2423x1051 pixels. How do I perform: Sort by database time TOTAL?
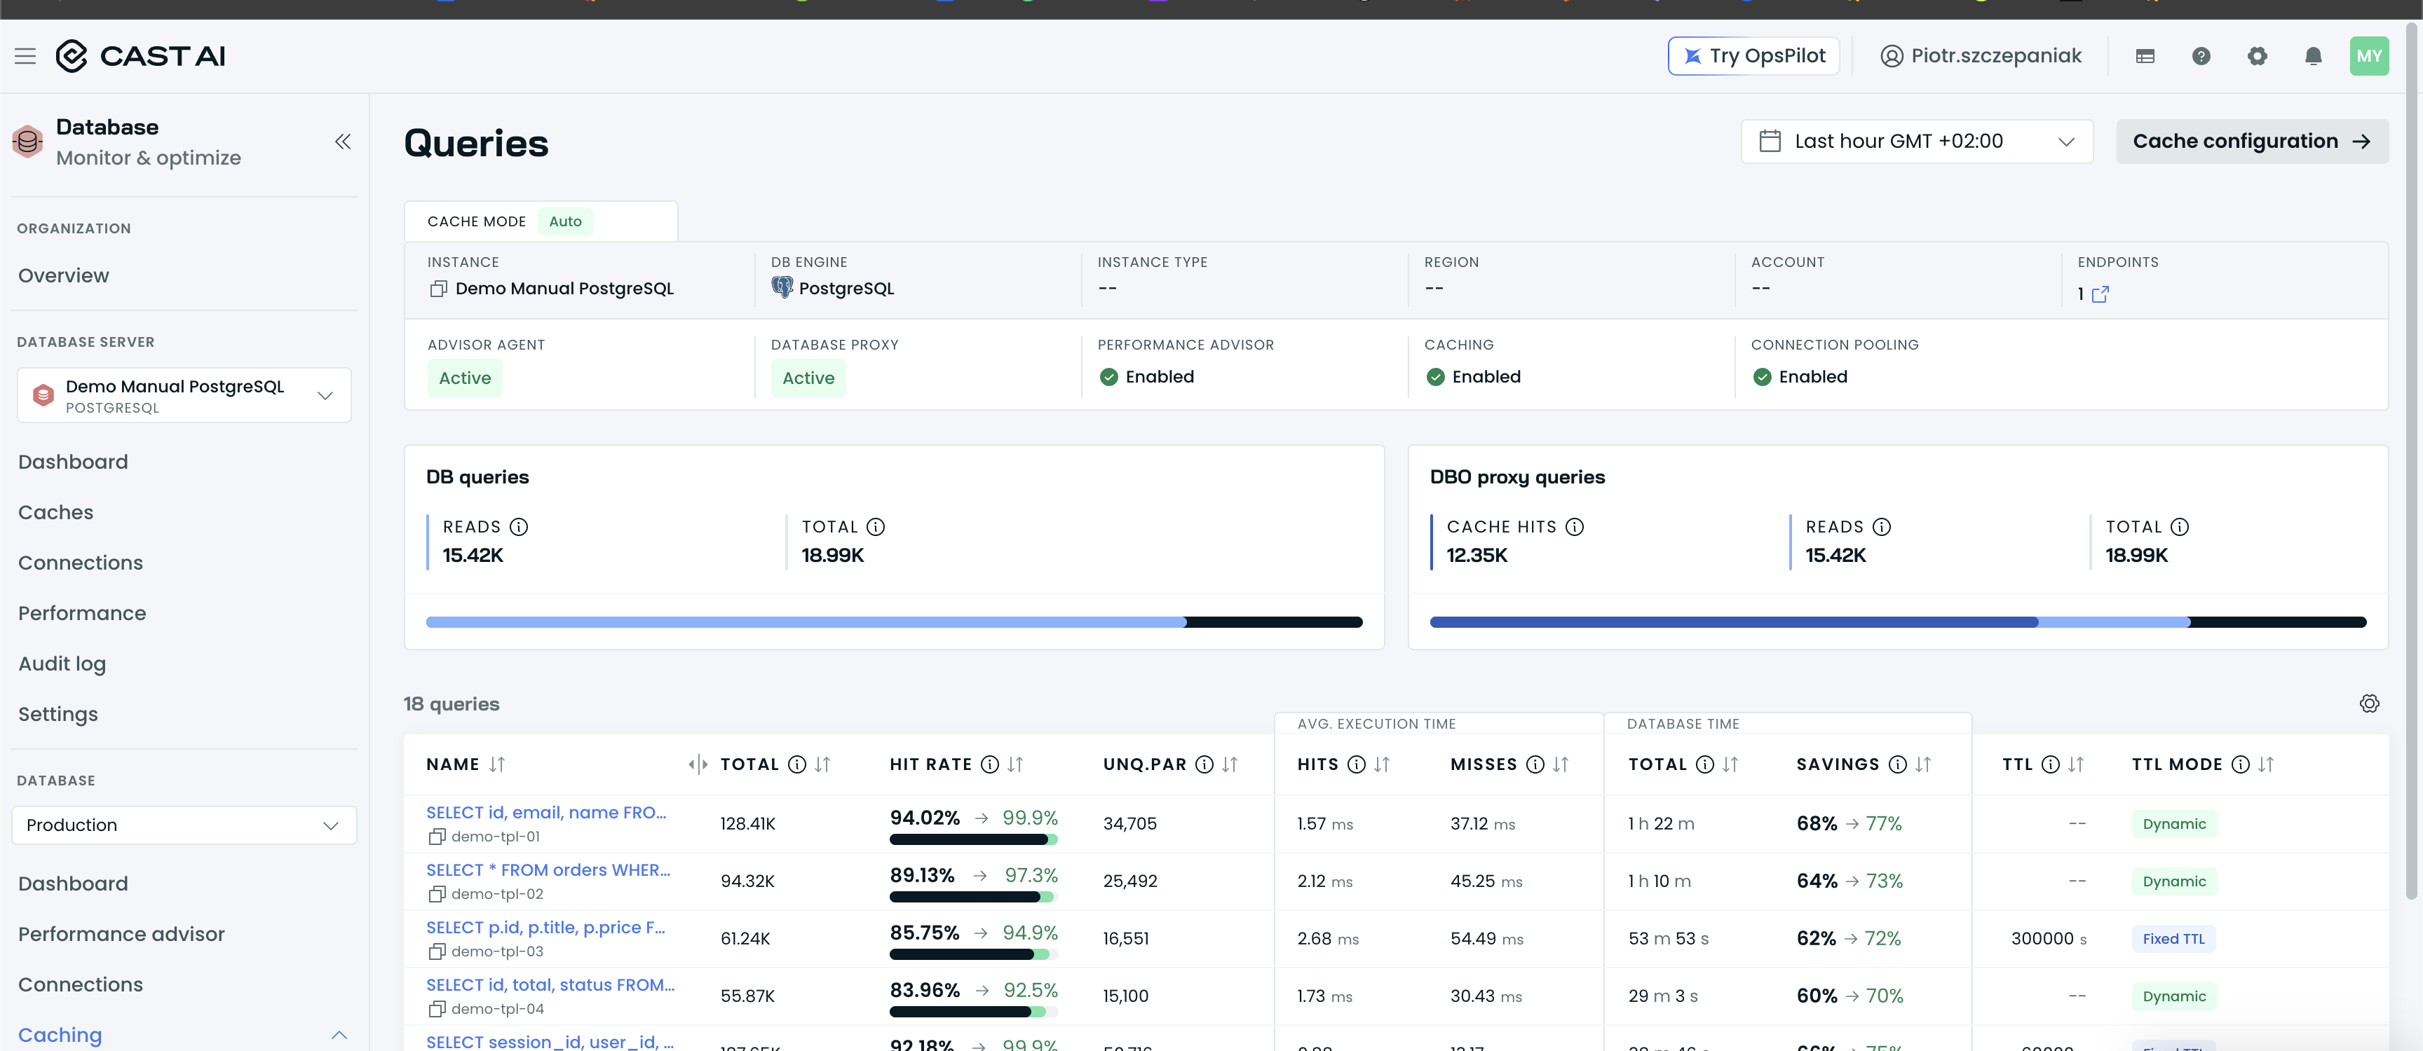click(1730, 764)
